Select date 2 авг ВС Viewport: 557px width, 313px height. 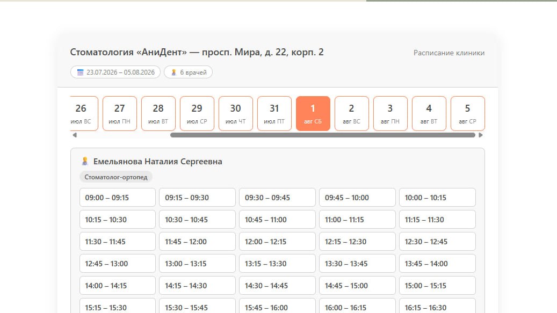352,114
